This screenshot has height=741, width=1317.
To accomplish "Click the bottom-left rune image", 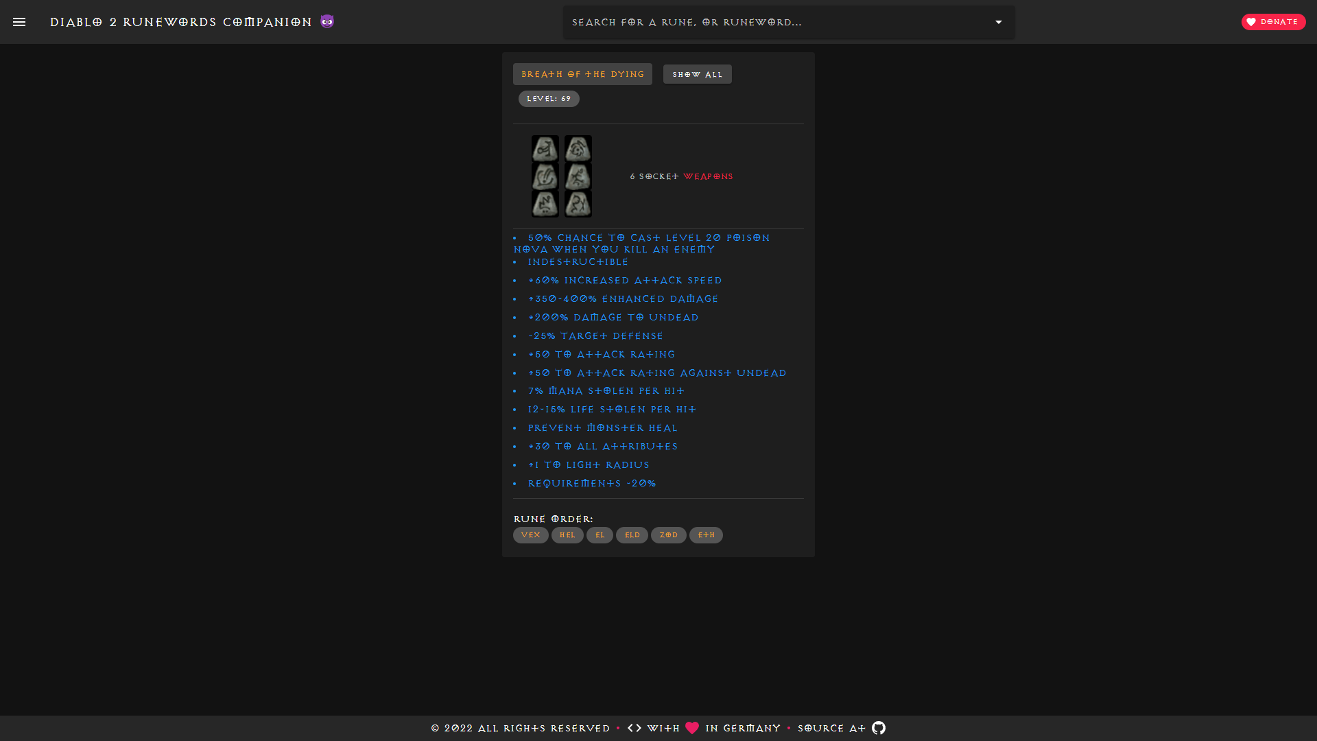I will (545, 204).
